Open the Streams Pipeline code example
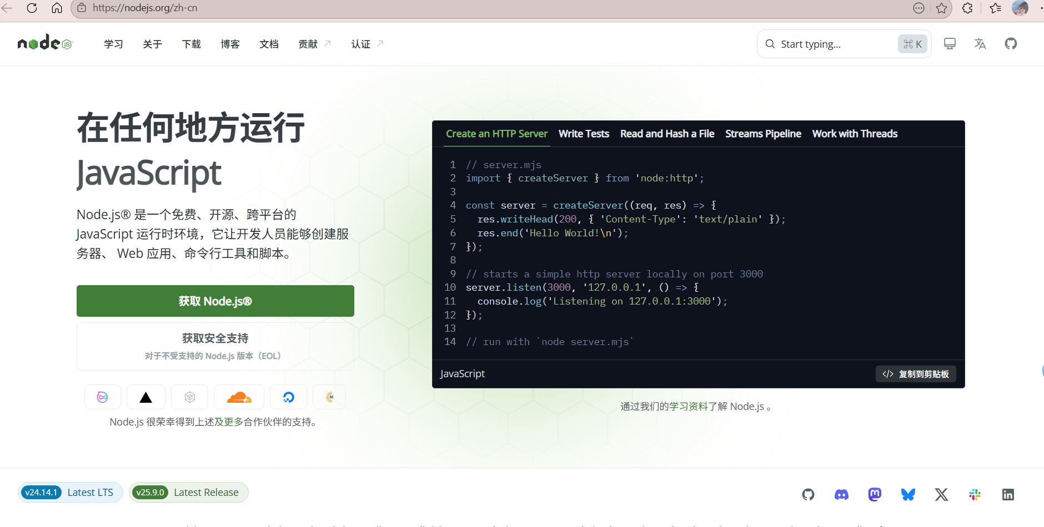This screenshot has width=1044, height=527. [x=763, y=133]
